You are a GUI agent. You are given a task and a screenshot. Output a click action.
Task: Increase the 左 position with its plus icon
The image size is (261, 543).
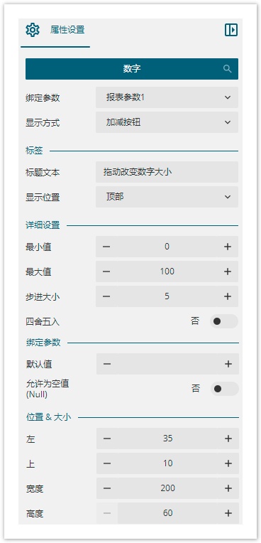coord(228,439)
